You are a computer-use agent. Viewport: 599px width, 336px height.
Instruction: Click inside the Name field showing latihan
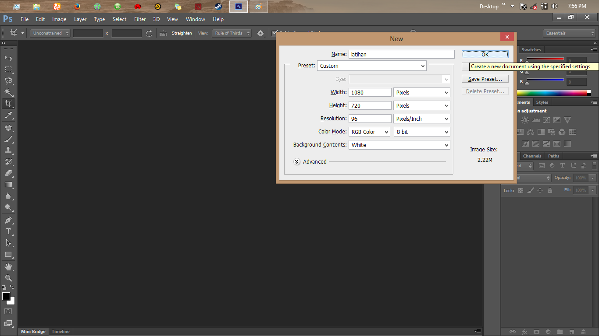coord(401,54)
